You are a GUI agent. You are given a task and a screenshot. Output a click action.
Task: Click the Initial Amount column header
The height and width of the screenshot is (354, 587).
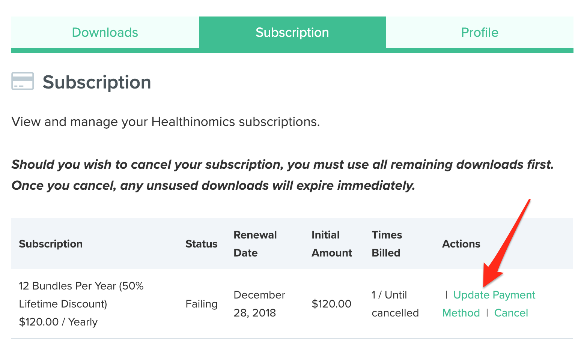pos(331,244)
